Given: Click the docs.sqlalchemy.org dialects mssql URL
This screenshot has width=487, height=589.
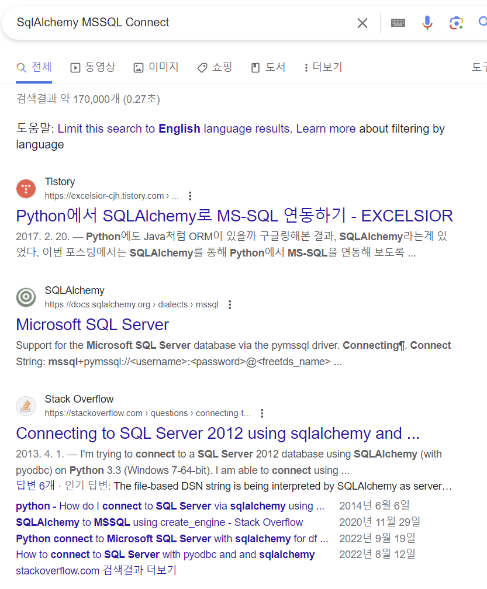Looking at the screenshot, I should (132, 304).
